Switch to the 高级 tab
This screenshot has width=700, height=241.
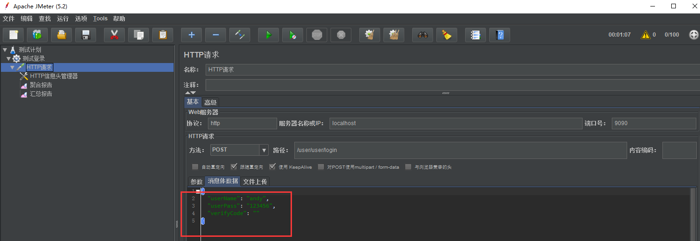[x=210, y=102]
